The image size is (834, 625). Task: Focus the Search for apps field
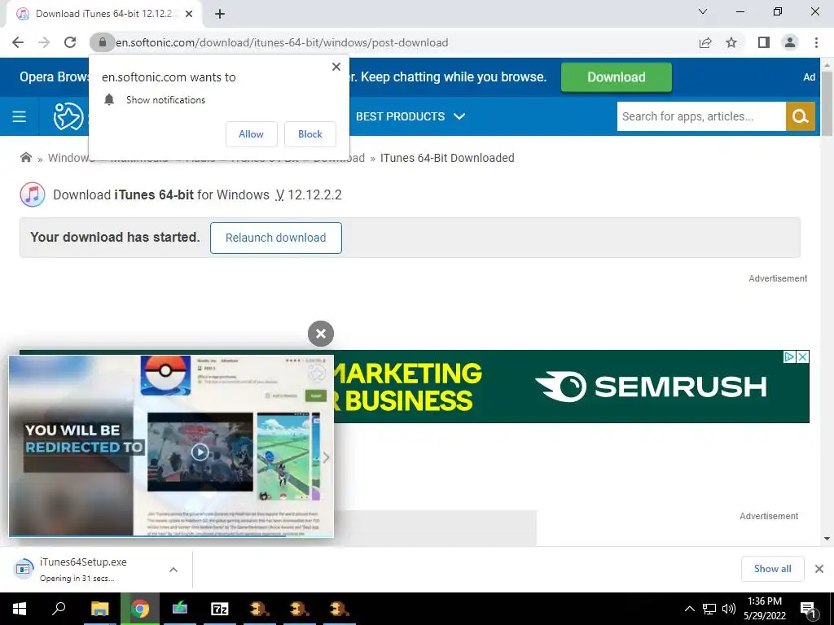[x=701, y=116]
